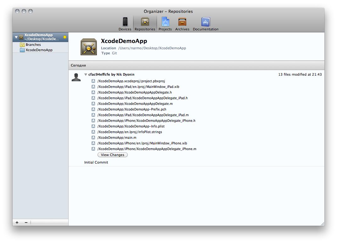The height and width of the screenshot is (243, 337).
Task: Click added badge for main.m
Action: 93,138
